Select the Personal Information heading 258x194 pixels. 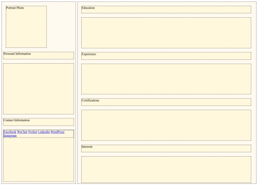point(39,56)
